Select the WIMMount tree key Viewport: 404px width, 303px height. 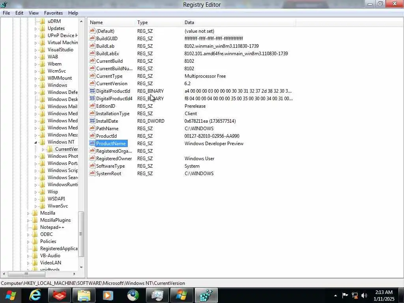tap(60, 78)
